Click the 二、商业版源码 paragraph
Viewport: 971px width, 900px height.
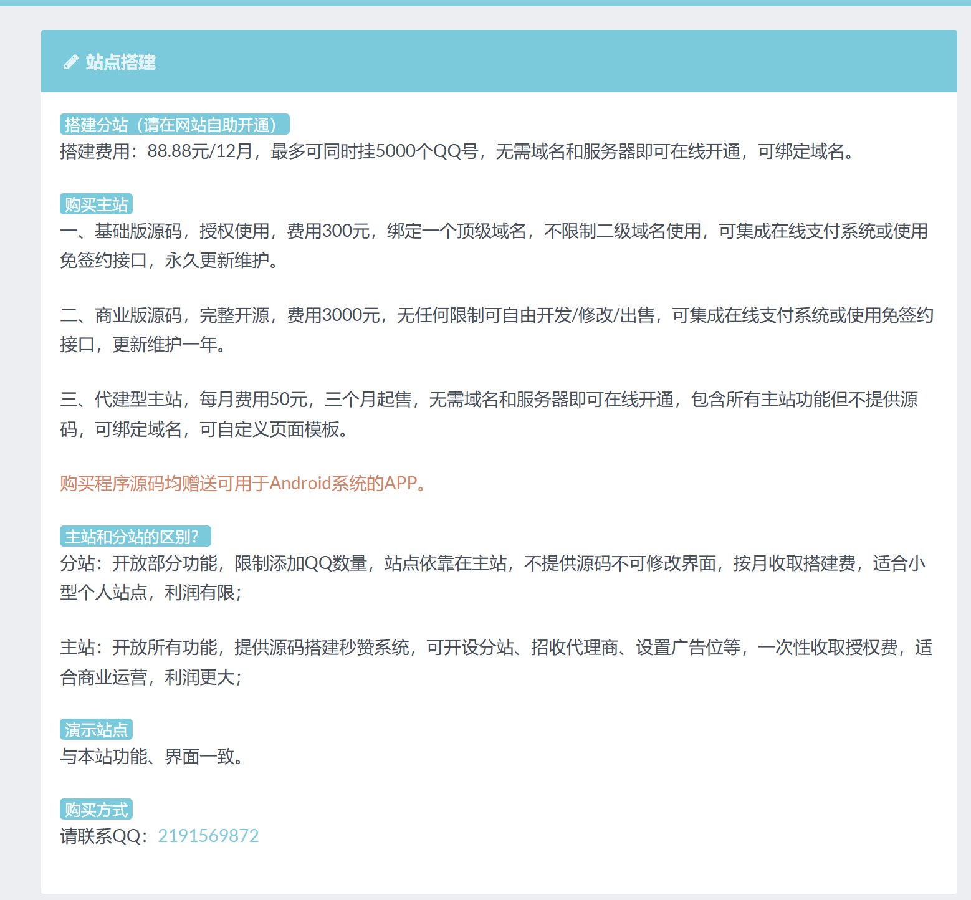pyautogui.click(x=497, y=330)
